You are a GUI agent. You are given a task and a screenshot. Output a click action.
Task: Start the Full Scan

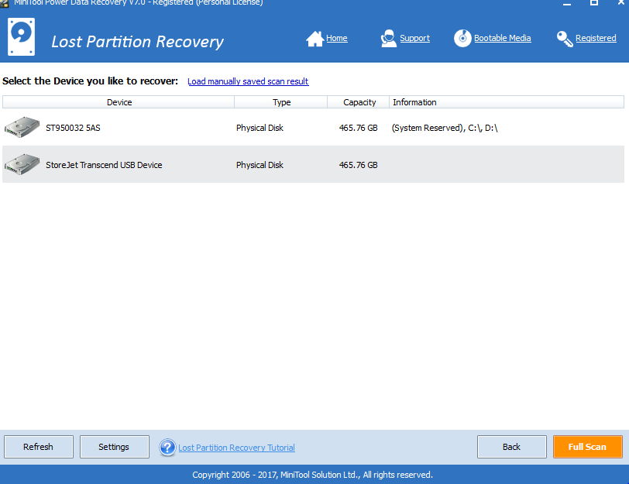(588, 447)
